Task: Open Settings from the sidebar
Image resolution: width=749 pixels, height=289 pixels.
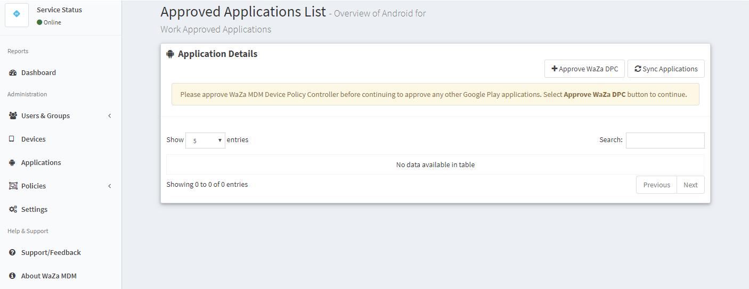Action: tap(34, 209)
